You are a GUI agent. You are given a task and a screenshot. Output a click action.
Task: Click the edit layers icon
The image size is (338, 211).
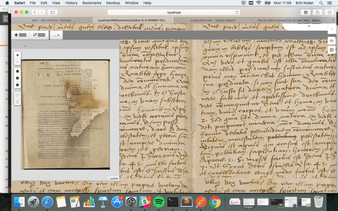click(18, 95)
